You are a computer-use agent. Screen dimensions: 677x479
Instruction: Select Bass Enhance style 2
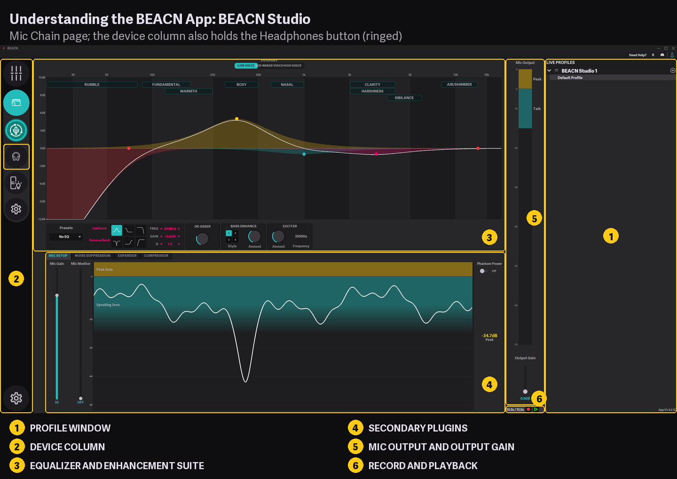[x=236, y=233]
